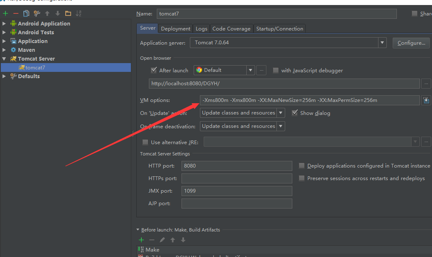This screenshot has height=257, width=432.
Task: Add a Before launch task
Action: 141,240
